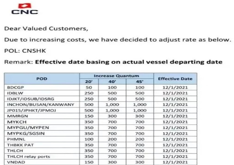Click the VNDAD row label
The width and height of the screenshot is (234, 165).
14,162
